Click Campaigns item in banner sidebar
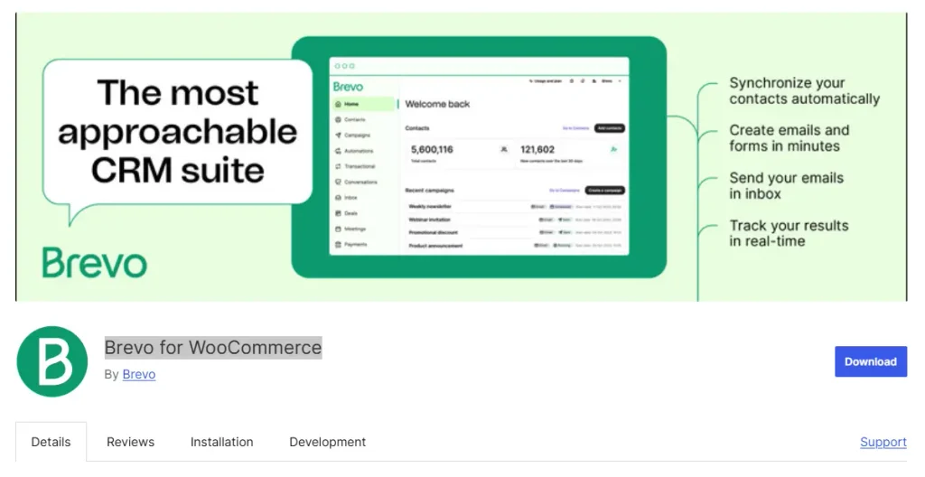Image resolution: width=925 pixels, height=477 pixels. coord(353,136)
